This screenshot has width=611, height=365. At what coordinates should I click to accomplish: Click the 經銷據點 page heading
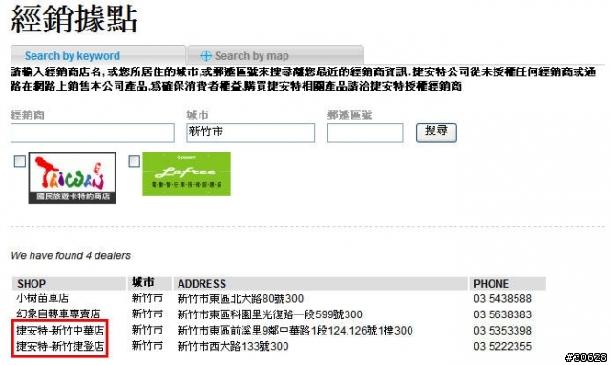click(x=74, y=19)
